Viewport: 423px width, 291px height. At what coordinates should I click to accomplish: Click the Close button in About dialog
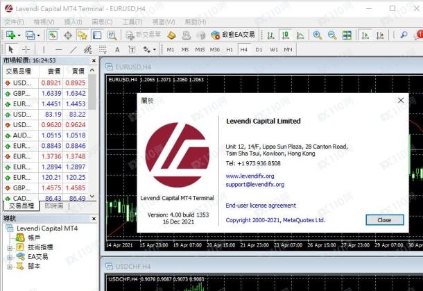(x=384, y=220)
